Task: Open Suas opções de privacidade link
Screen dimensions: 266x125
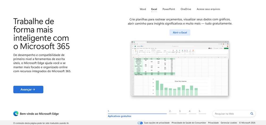Action: (157, 123)
